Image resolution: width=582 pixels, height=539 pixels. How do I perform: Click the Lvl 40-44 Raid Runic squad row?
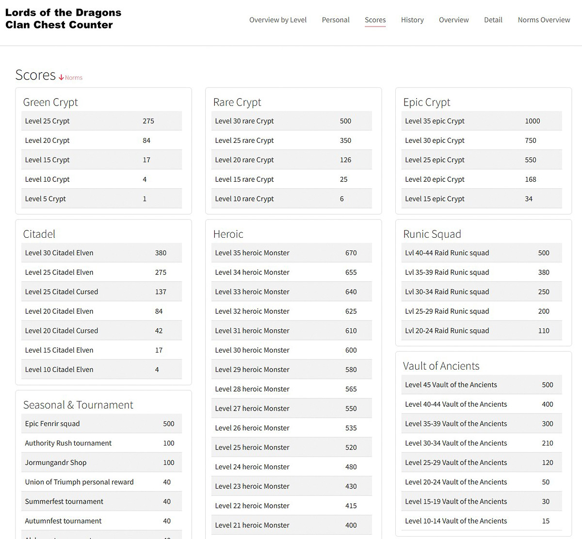tap(482, 253)
